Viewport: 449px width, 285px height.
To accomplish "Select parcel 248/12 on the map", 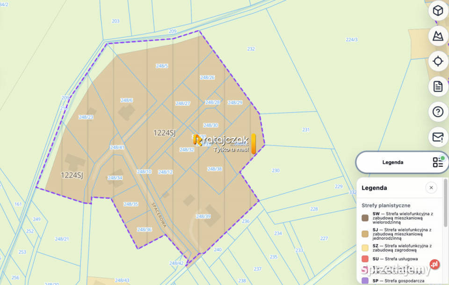I will tap(165, 172).
